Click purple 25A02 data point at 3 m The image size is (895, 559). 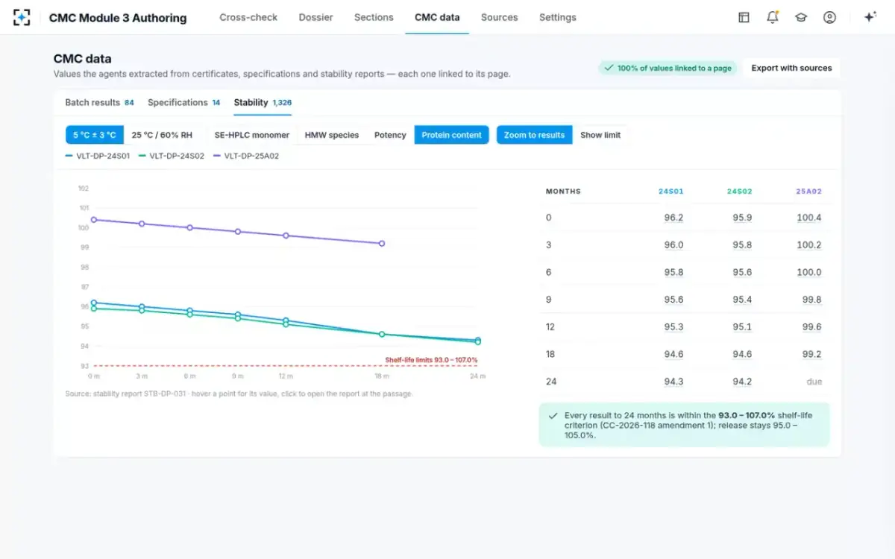click(x=142, y=224)
